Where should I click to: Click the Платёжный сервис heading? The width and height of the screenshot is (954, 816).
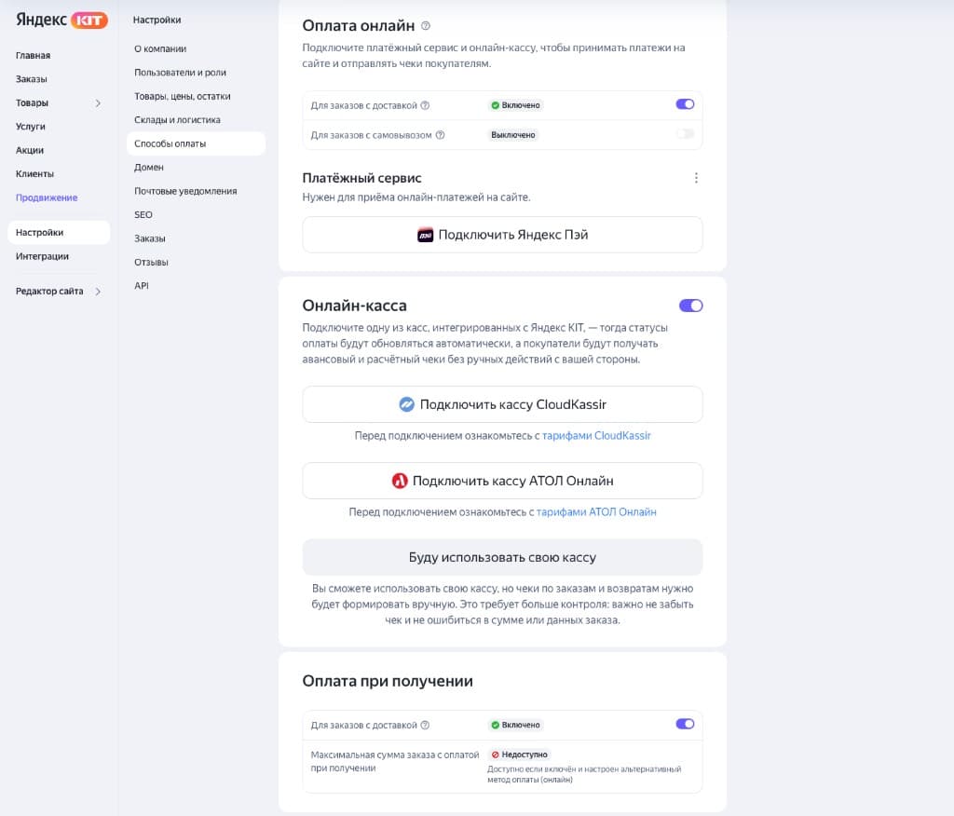point(362,178)
